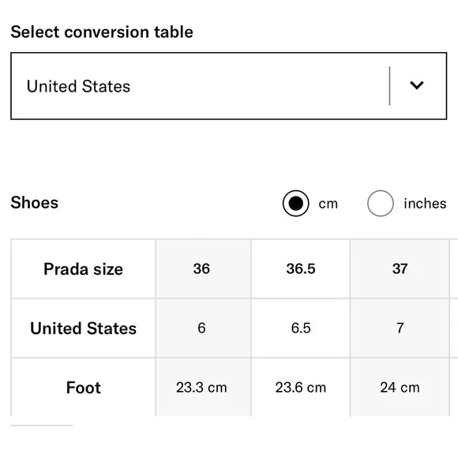Select the inches radio button
Screen dimensions: 458x458
click(x=381, y=203)
